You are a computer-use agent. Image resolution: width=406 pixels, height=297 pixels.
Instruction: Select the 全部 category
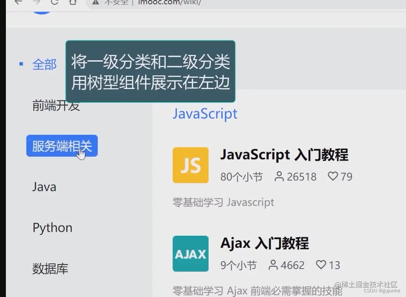(44, 64)
